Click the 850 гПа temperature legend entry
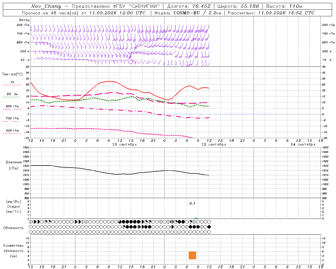 tap(12, 106)
